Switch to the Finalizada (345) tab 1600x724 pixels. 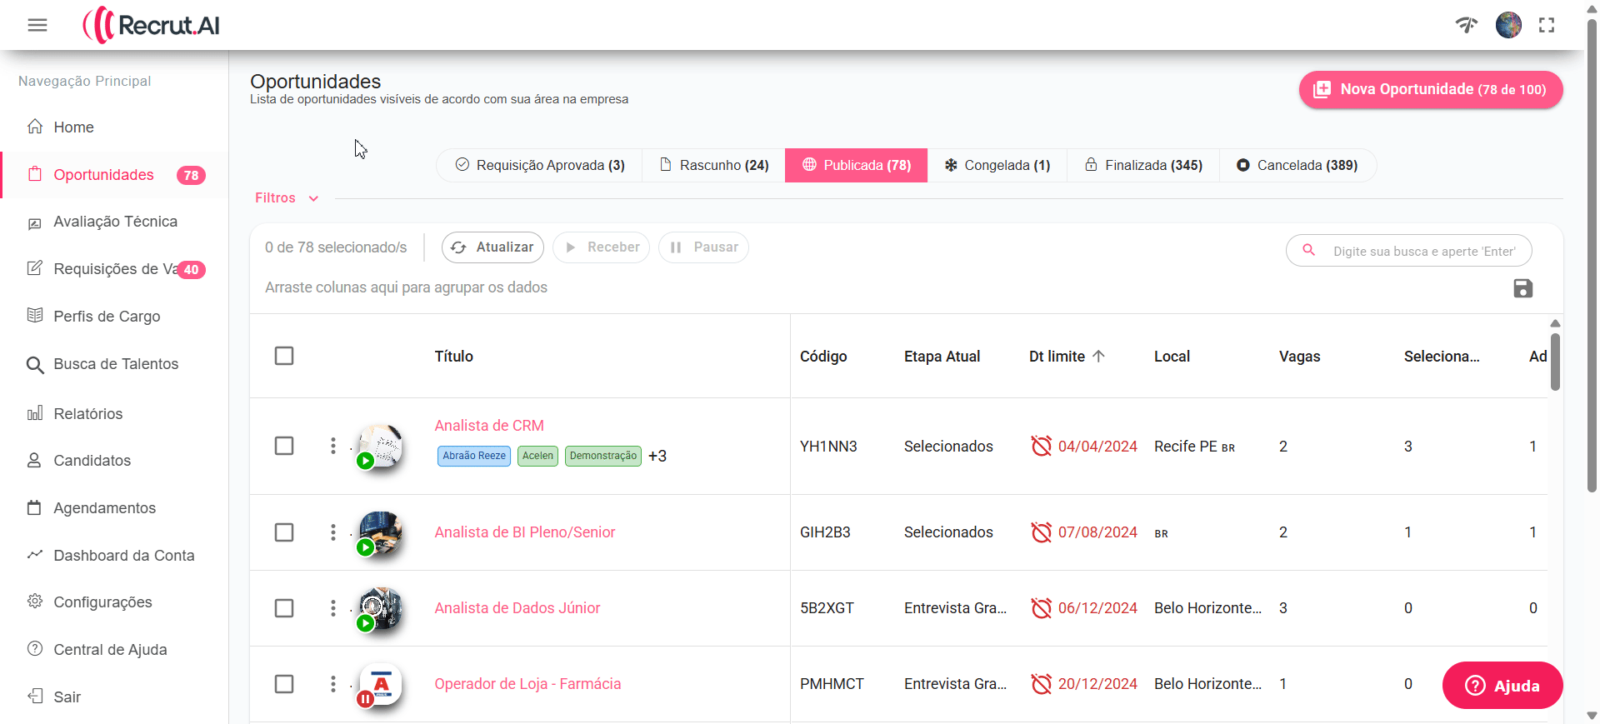(1143, 165)
